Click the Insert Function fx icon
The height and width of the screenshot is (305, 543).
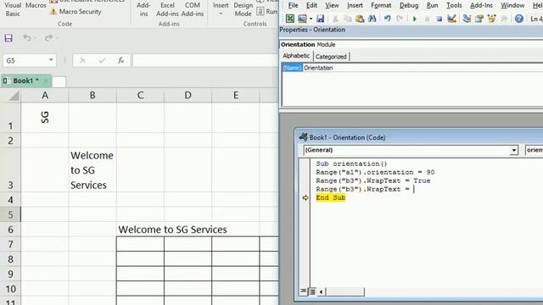click(x=120, y=60)
